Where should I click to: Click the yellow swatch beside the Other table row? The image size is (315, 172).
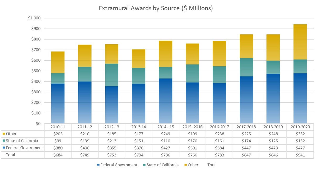point(3,133)
